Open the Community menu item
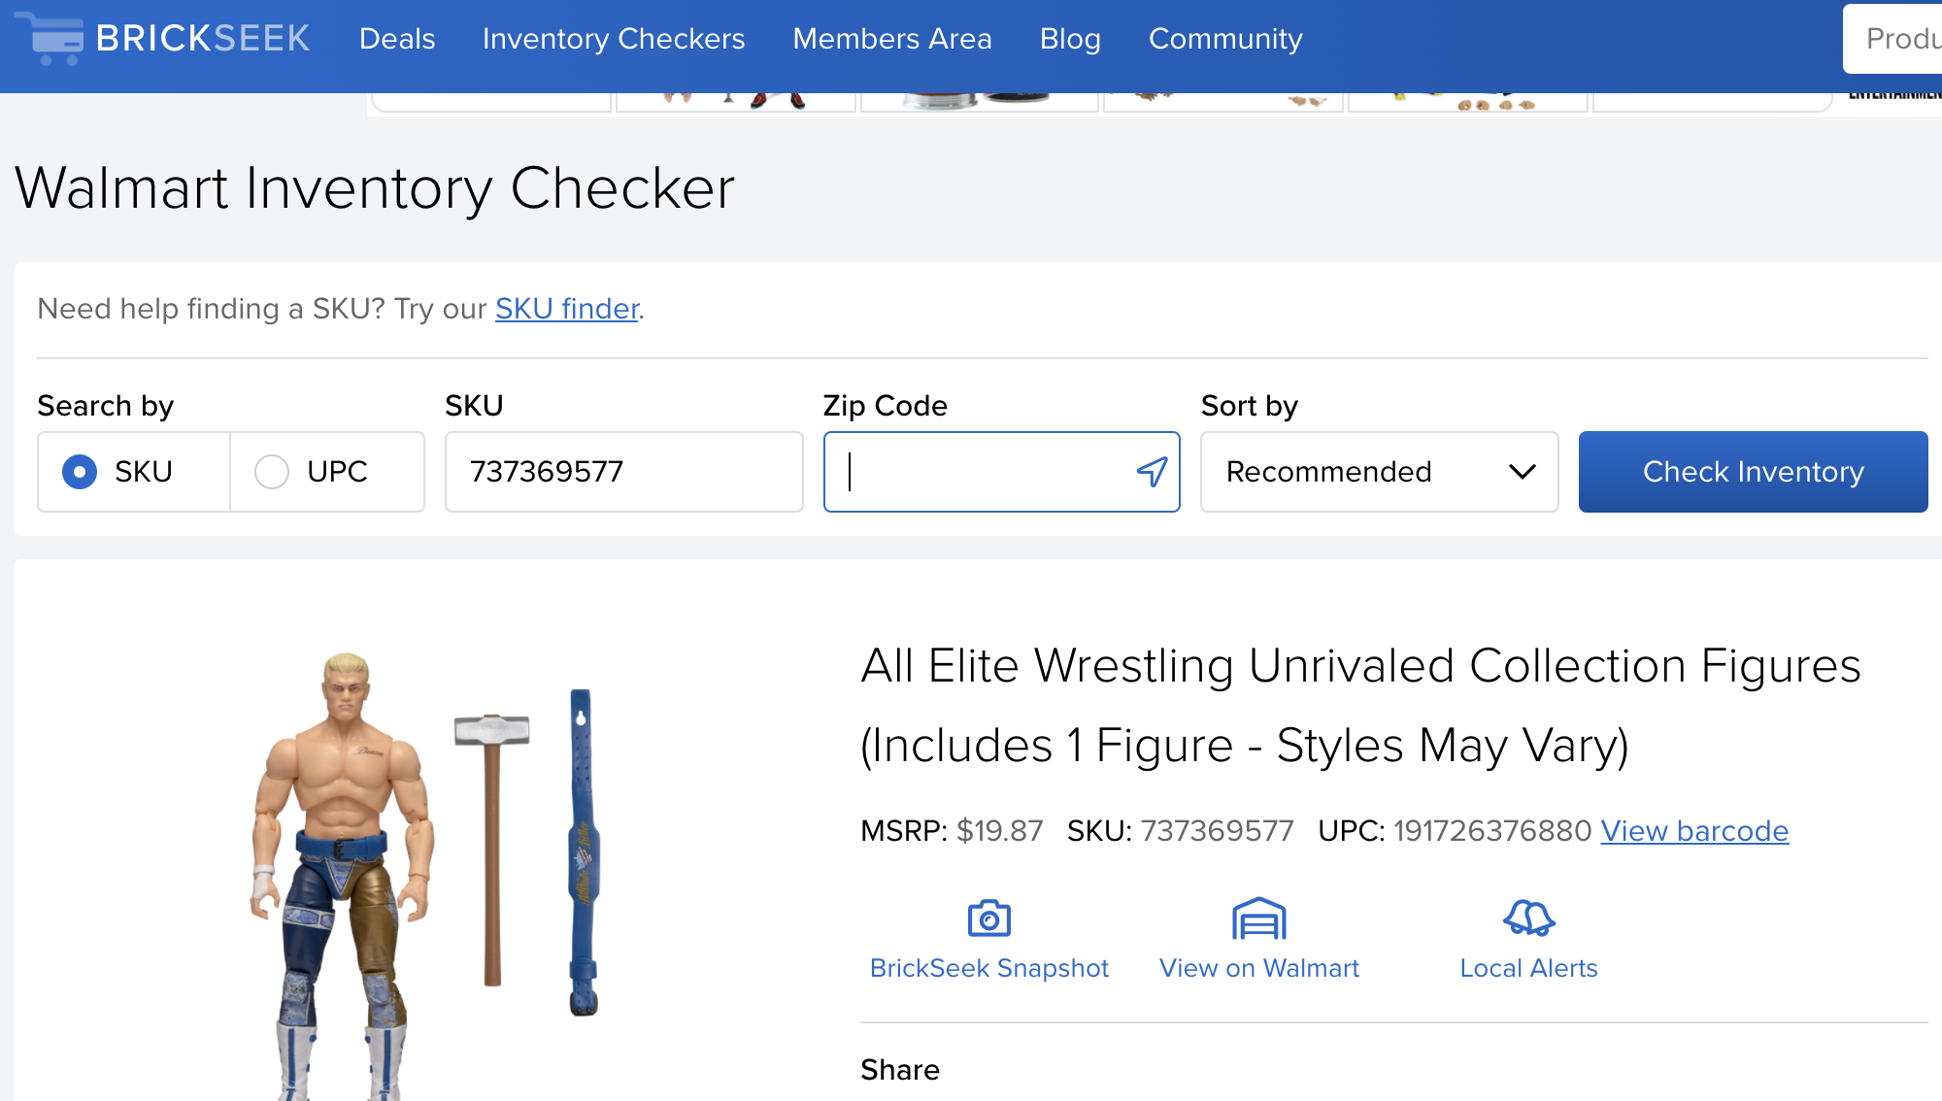Screen dimensions: 1942x1101 pos(1225,39)
